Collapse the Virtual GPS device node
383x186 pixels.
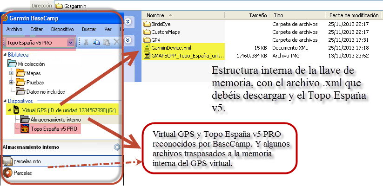(x=9, y=110)
